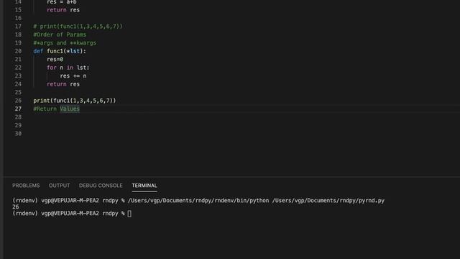Image resolution: width=460 pixels, height=259 pixels.
Task: Click line number 27 in the gutter
Action: click(18, 109)
